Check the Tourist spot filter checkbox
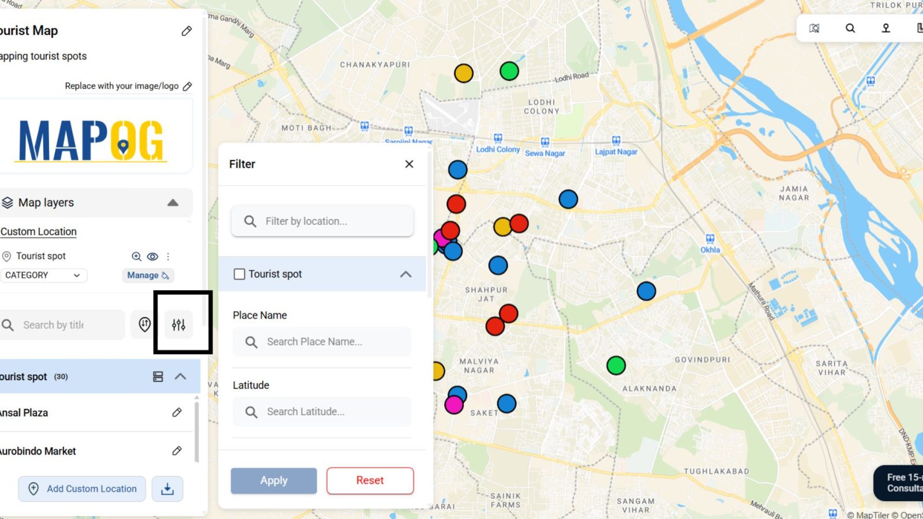 tap(239, 274)
